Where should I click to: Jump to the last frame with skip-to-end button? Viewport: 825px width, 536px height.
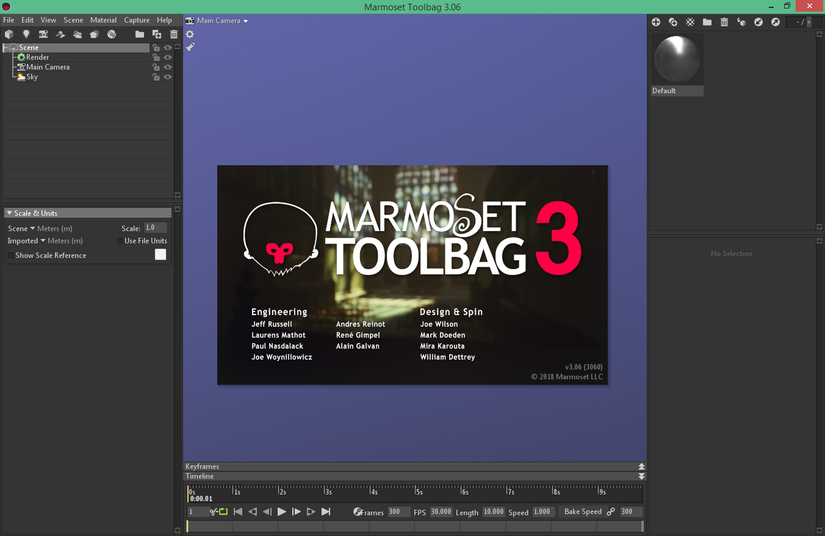(326, 512)
